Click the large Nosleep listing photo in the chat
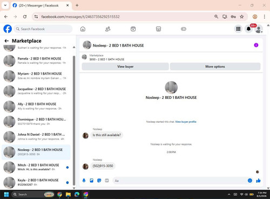 (171, 88)
